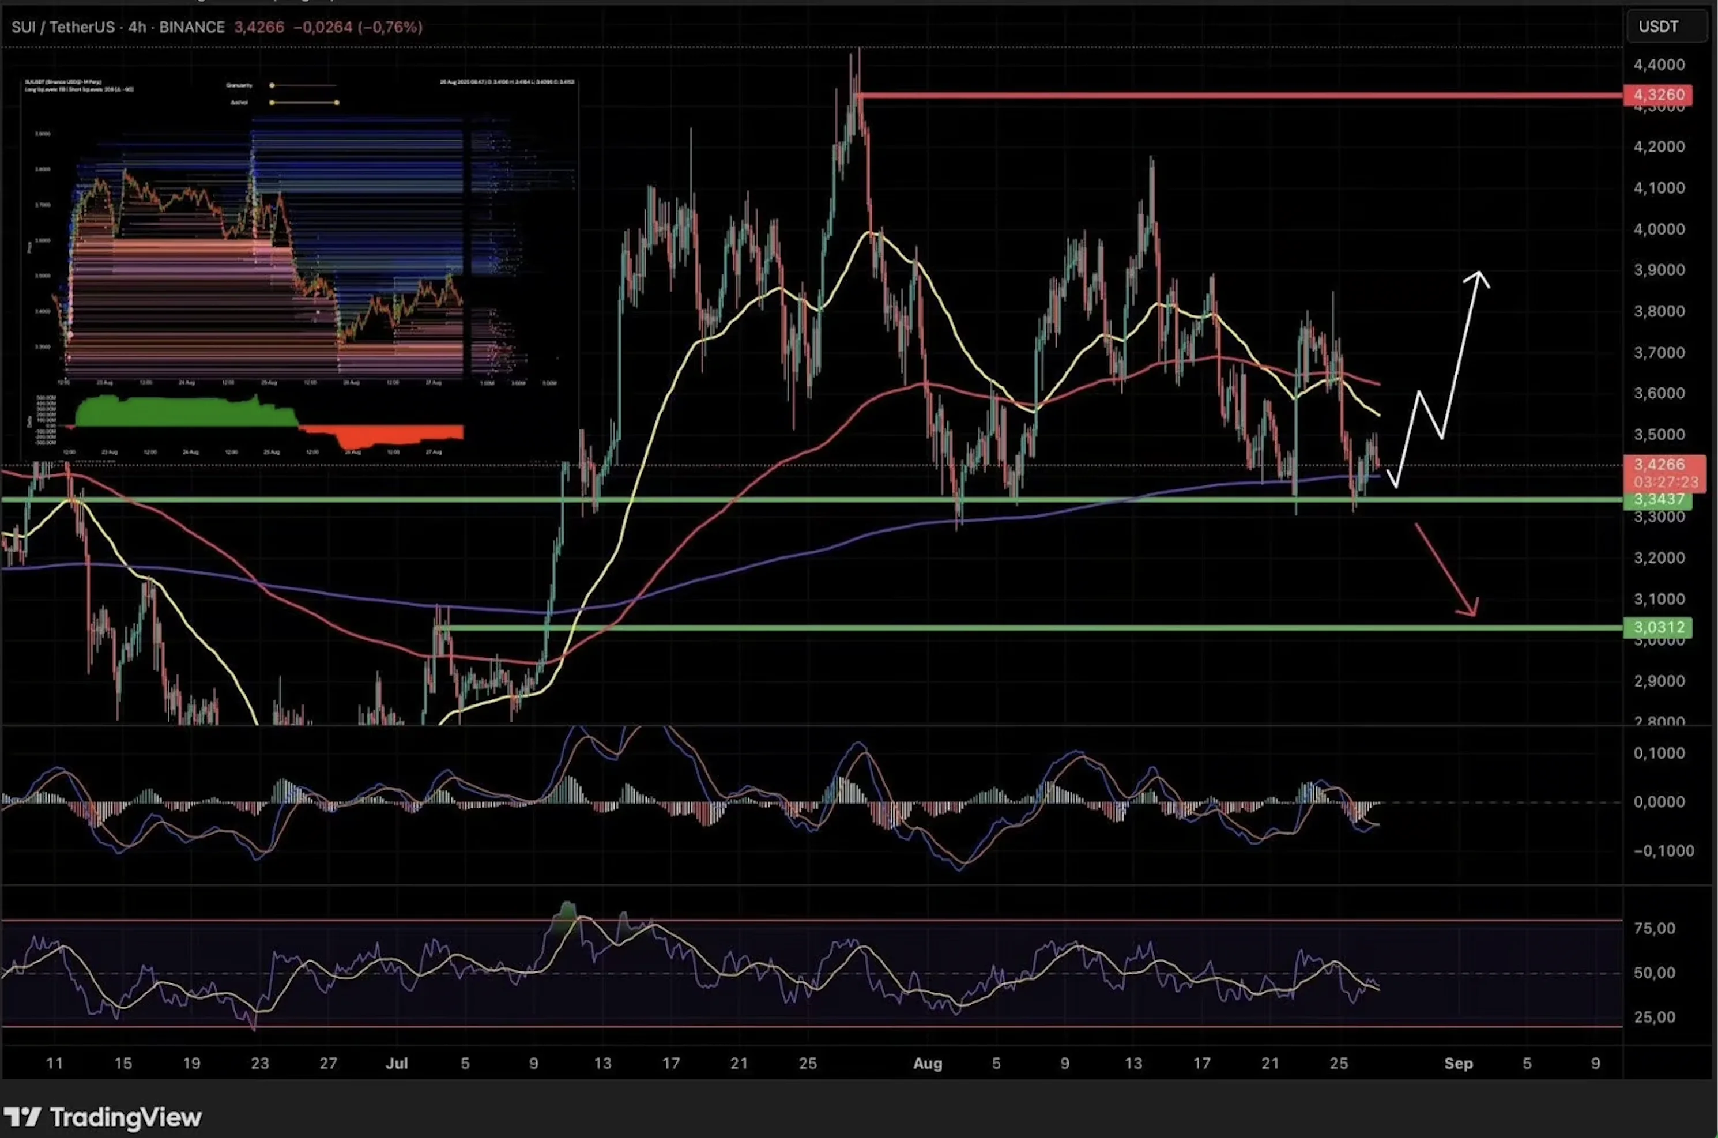Toggle the USDT price scale unit button
This screenshot has height=1138, width=1718.
1666,27
